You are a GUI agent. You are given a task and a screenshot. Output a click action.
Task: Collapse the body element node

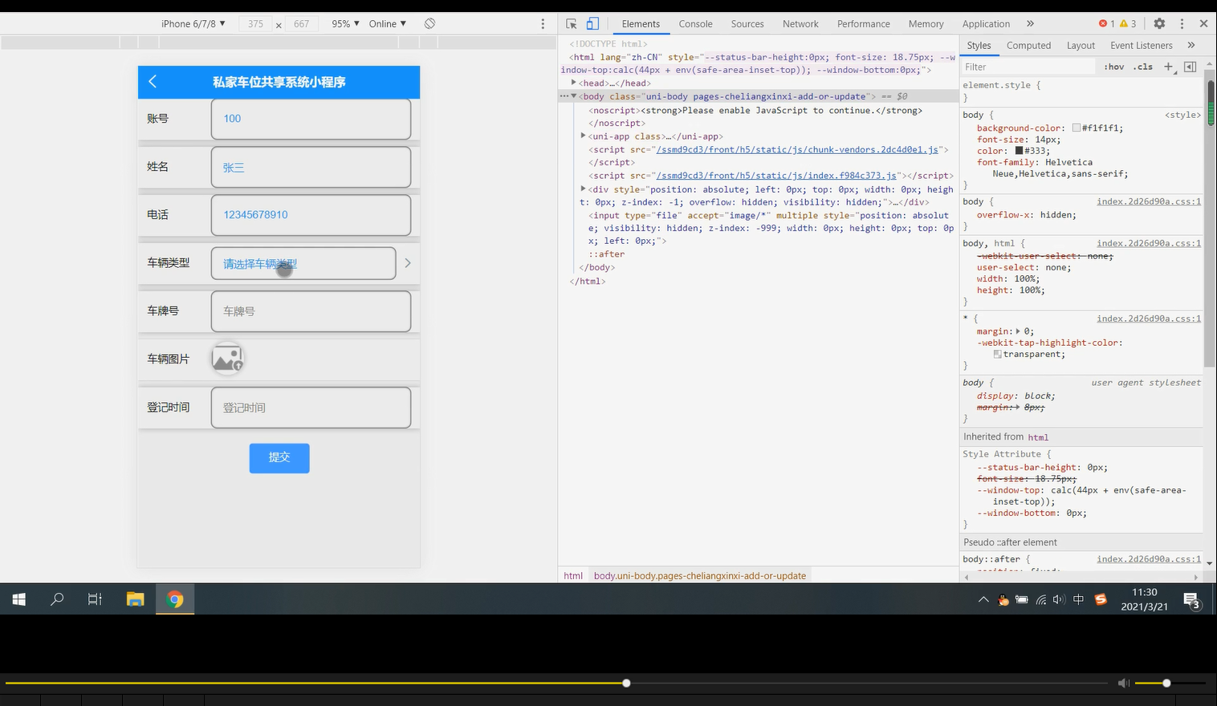(x=574, y=96)
